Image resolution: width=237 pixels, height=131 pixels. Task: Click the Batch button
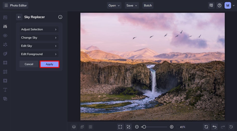[148, 5]
